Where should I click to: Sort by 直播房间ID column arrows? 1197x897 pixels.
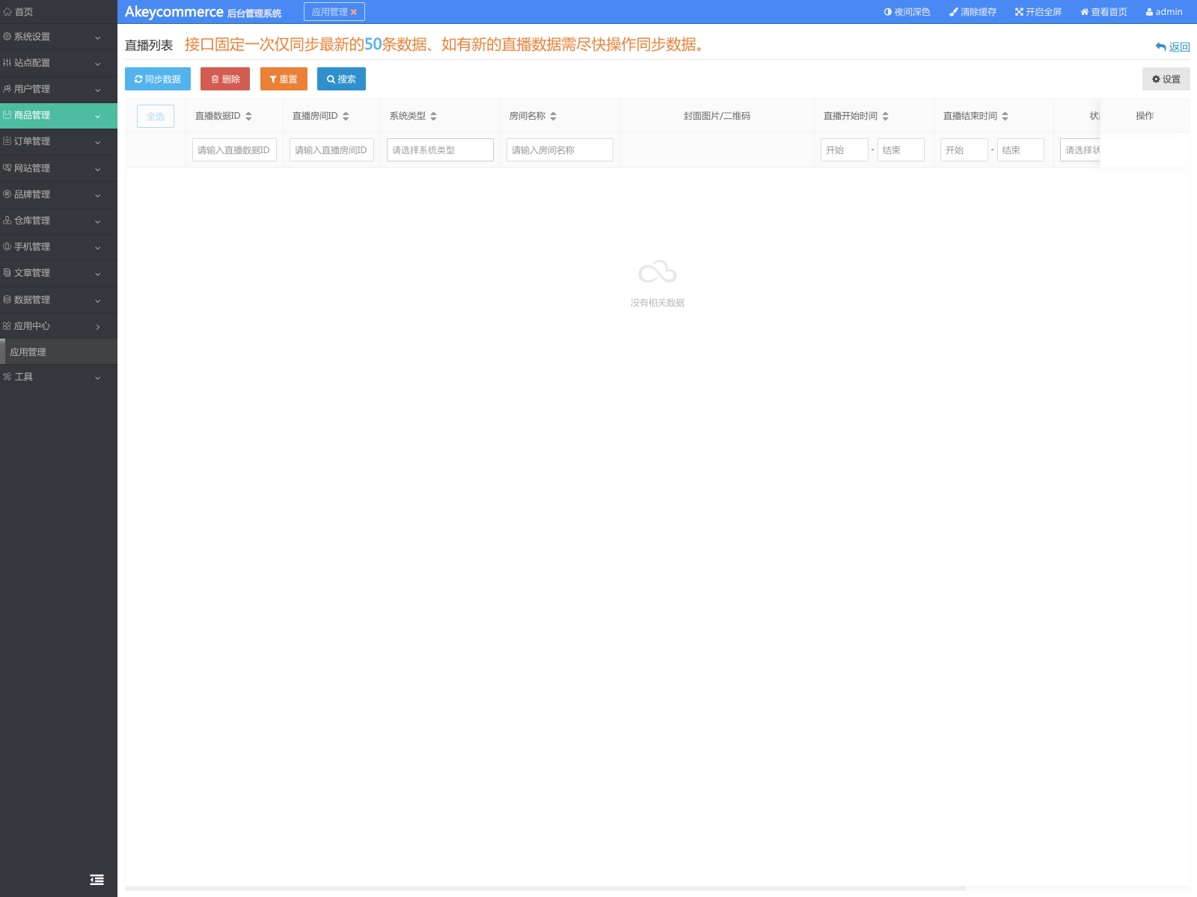pos(346,116)
